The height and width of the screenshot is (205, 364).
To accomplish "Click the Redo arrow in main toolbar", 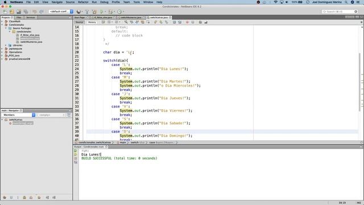I will point(42,11).
